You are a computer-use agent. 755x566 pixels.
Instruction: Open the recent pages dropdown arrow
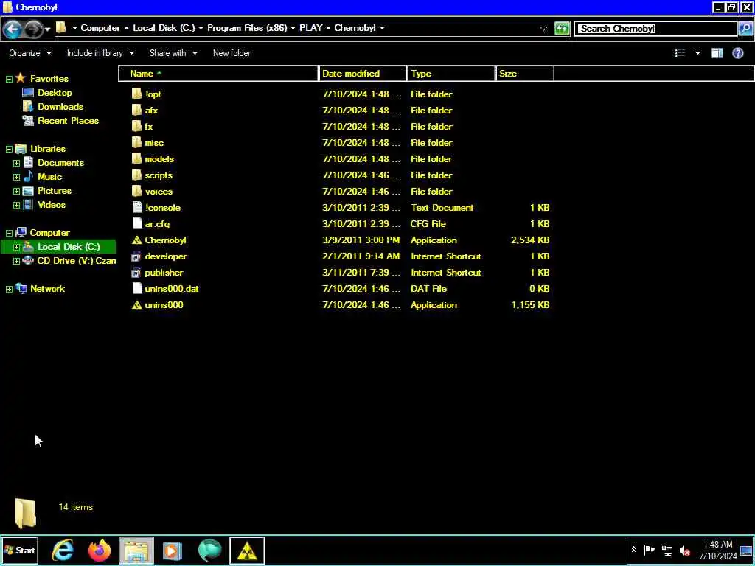47,29
